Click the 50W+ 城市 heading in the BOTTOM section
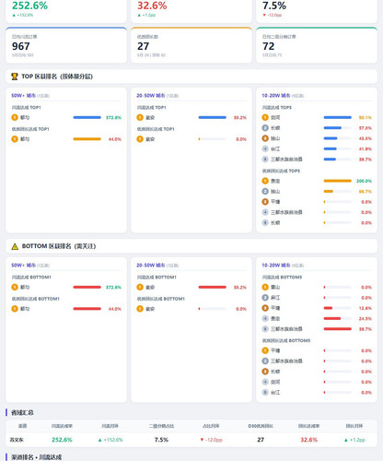This screenshot has width=383, height=461. pos(24,266)
